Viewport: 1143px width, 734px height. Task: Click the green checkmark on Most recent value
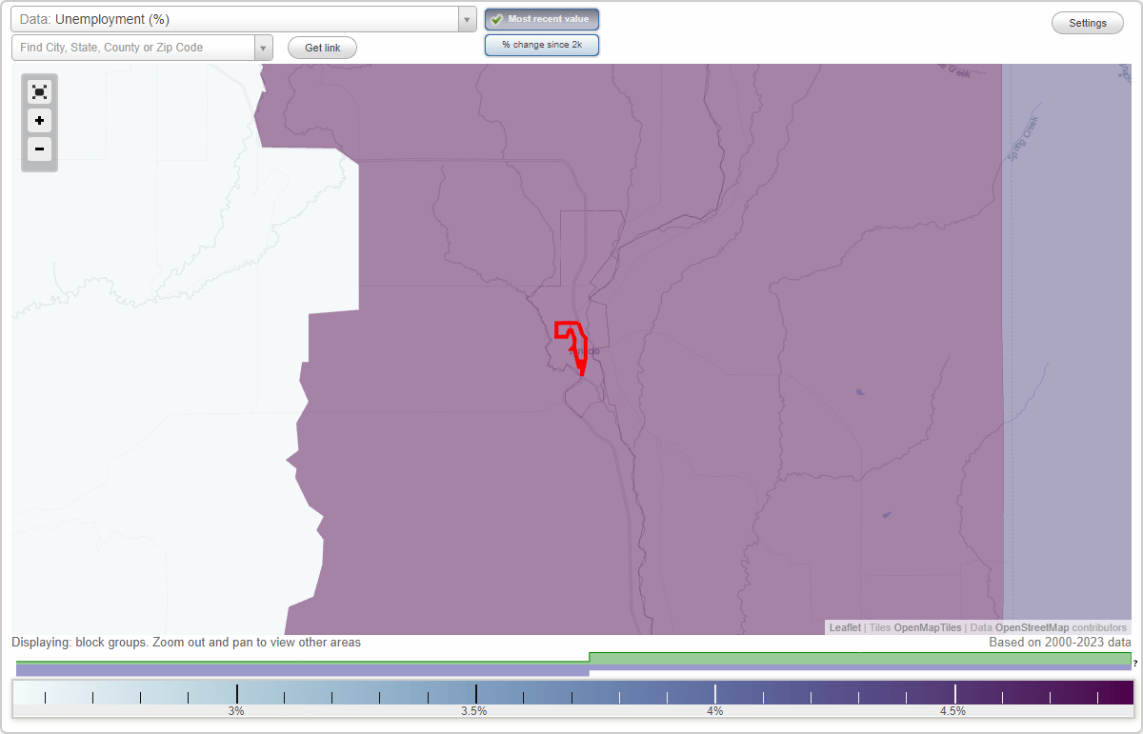pyautogui.click(x=496, y=18)
